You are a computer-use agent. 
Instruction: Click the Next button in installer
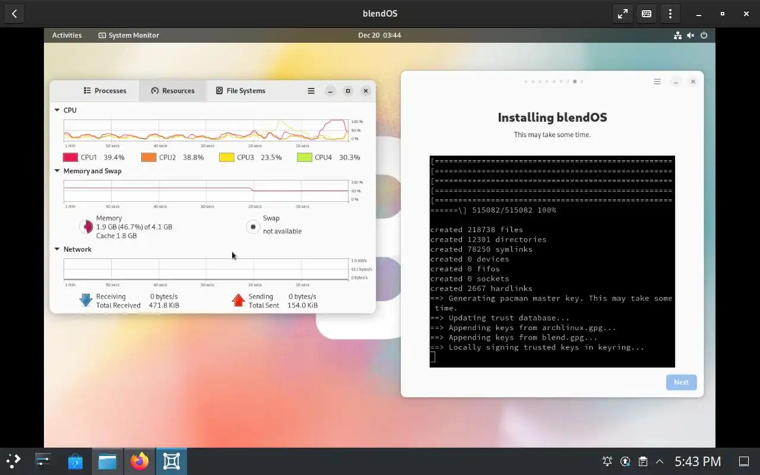(x=681, y=382)
